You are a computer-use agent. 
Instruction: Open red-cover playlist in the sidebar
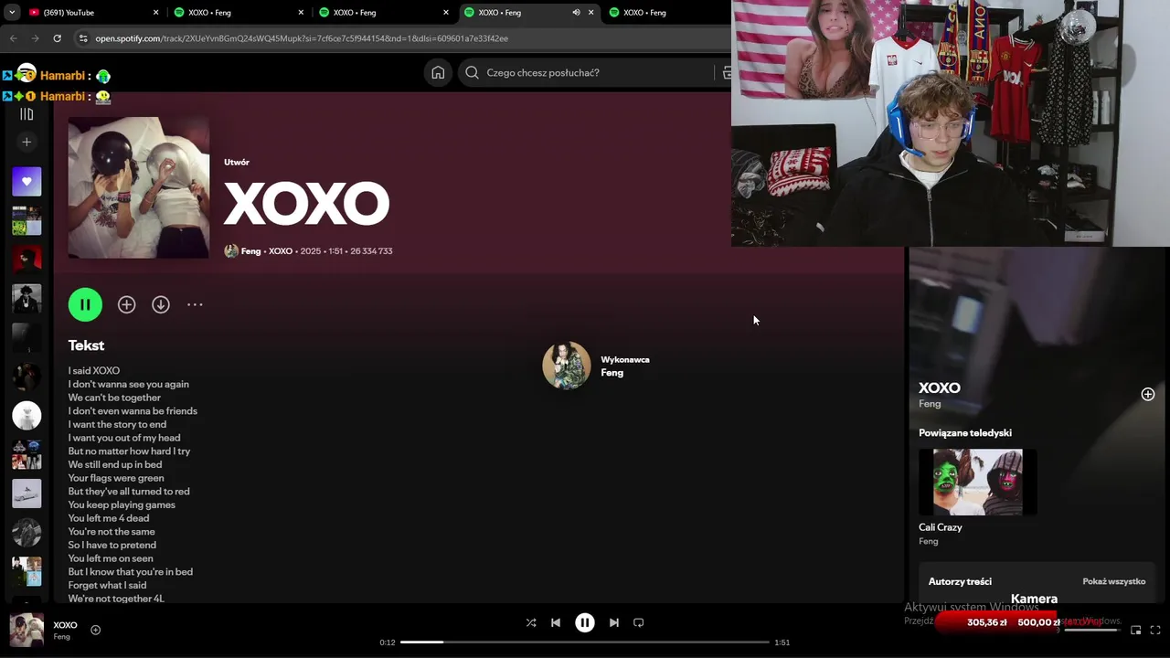click(27, 260)
